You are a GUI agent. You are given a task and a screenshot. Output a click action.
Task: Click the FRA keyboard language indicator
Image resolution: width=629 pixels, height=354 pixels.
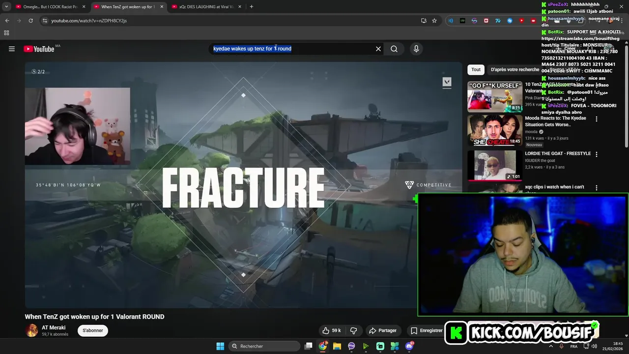pos(574,347)
